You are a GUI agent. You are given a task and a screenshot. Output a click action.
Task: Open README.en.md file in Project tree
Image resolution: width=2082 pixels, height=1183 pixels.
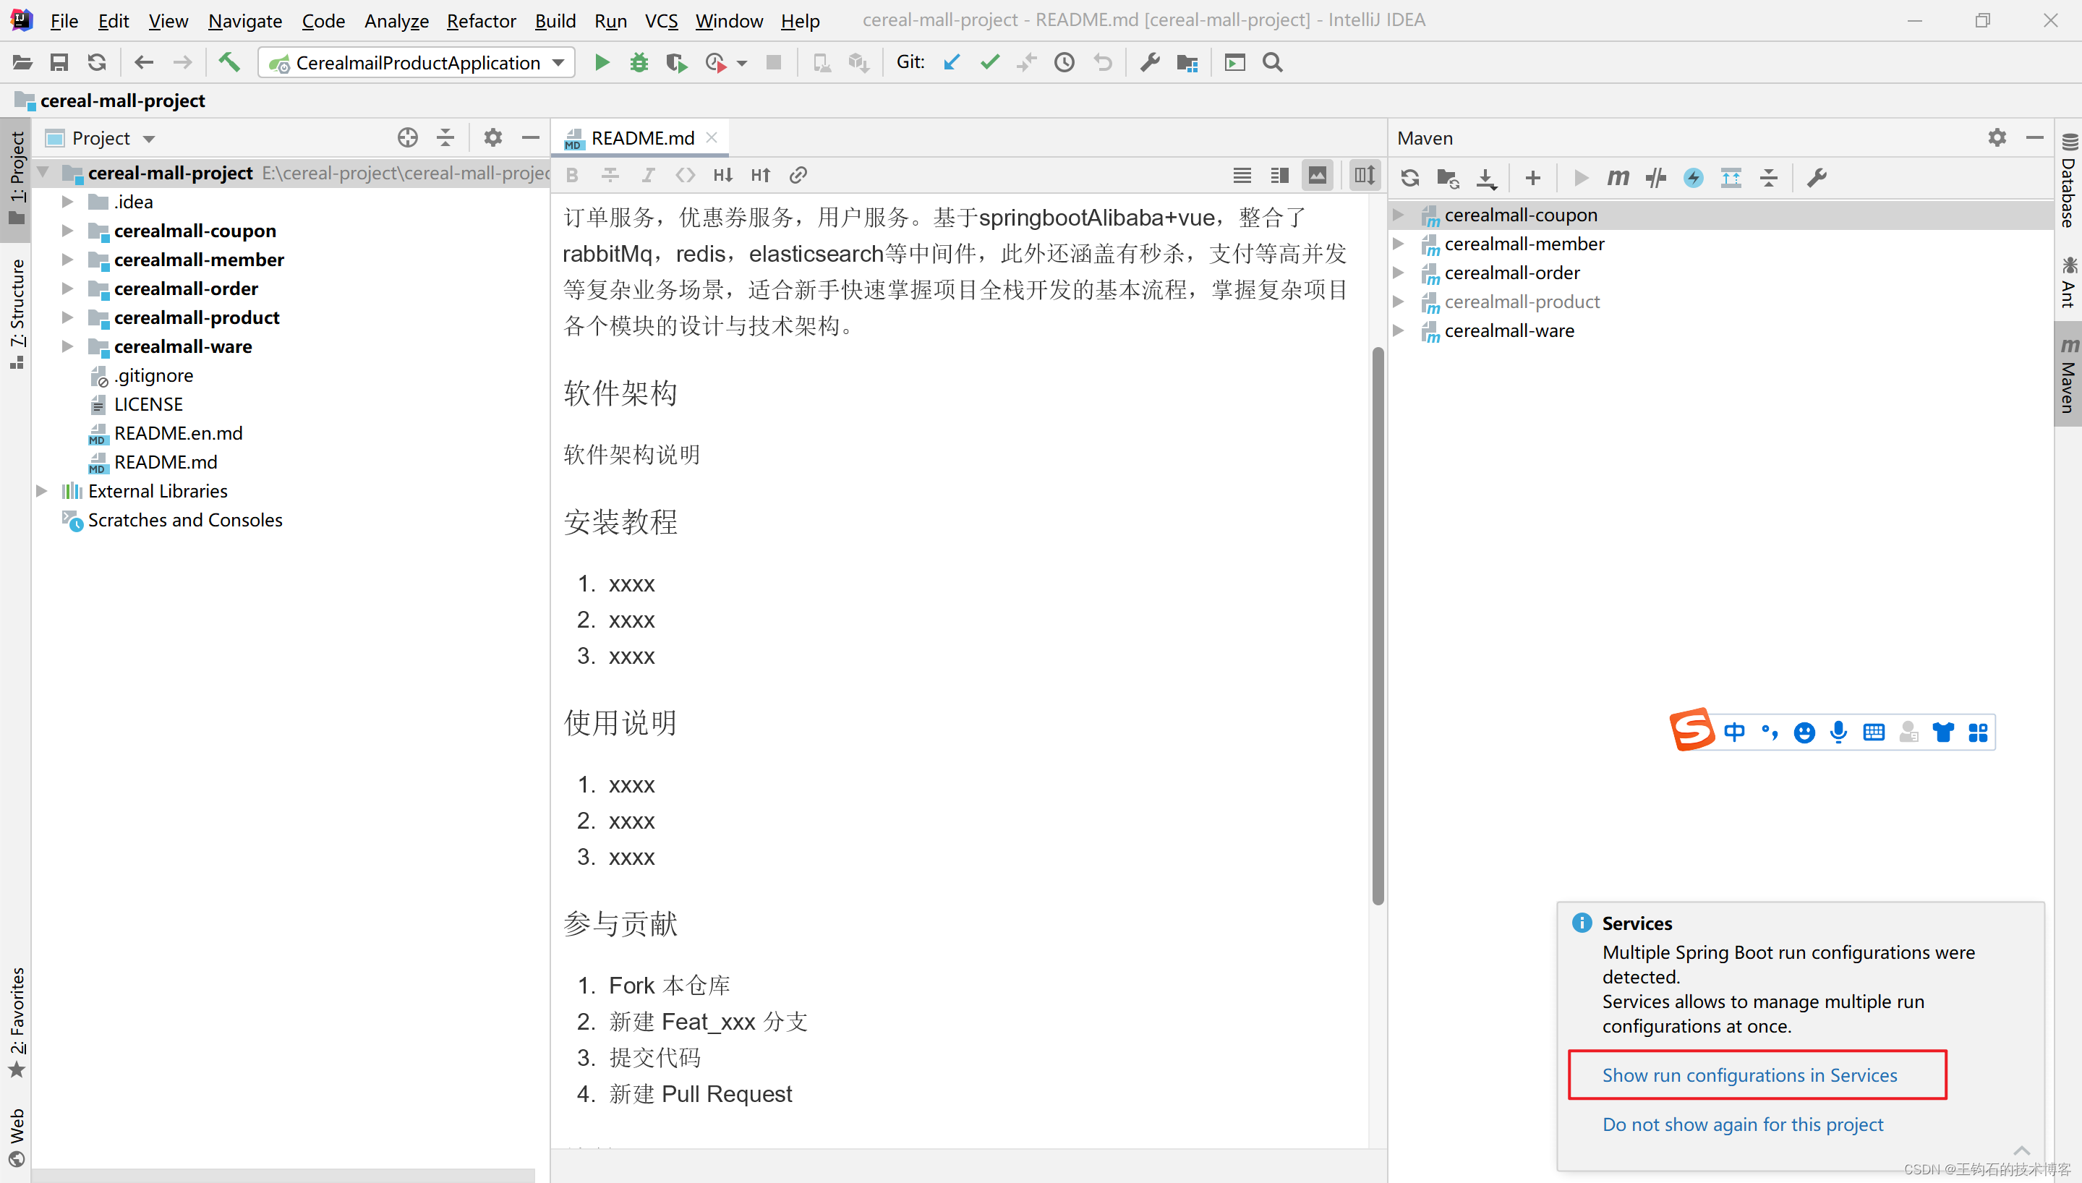[178, 433]
